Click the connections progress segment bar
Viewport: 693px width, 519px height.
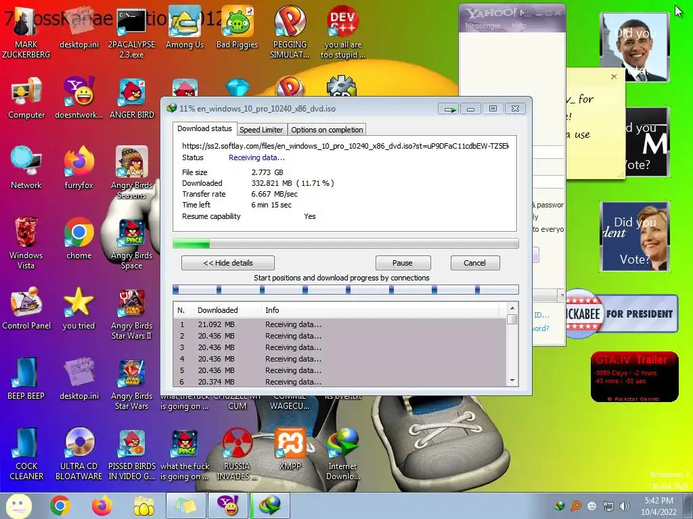346,290
